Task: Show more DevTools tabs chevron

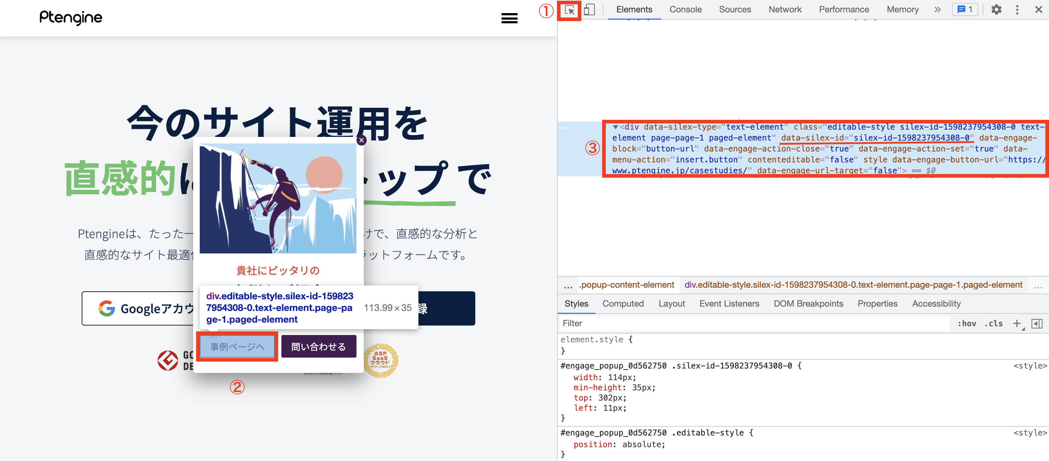Action: click(937, 10)
